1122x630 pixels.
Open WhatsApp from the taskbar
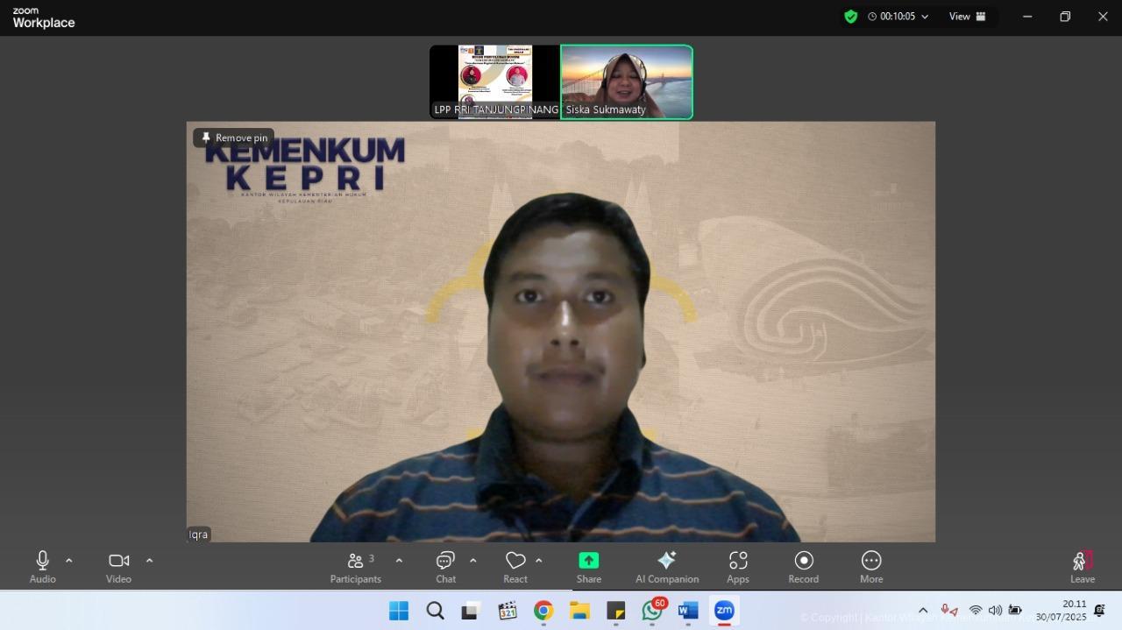point(652,611)
